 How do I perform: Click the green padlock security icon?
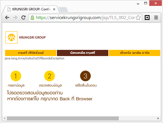tap(32, 18)
